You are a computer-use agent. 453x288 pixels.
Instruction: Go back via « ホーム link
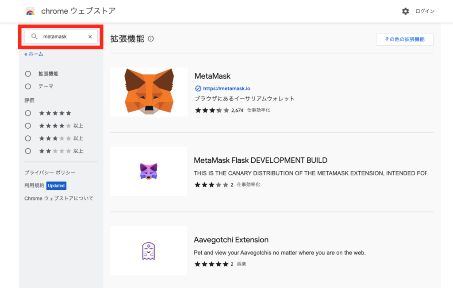(34, 54)
